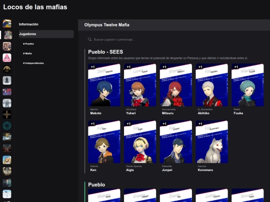This screenshot has height=202, width=270.
Task: Click the +1 badge on Mitsuru's card
Action: (164, 67)
